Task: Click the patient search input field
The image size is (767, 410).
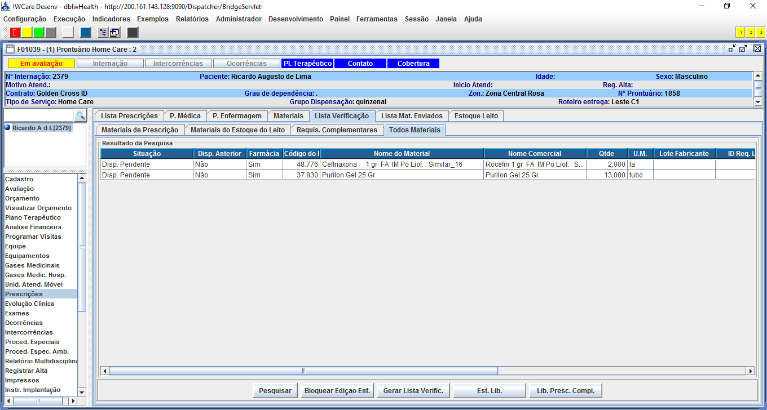Action: point(38,116)
